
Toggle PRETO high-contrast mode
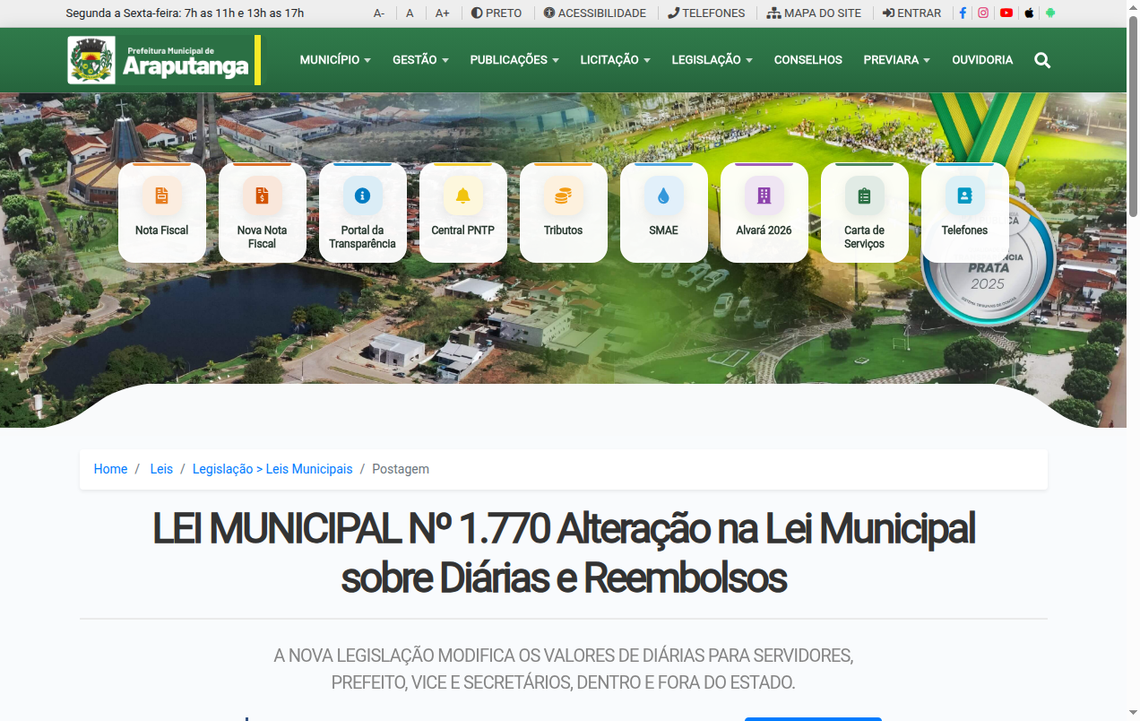(x=497, y=13)
